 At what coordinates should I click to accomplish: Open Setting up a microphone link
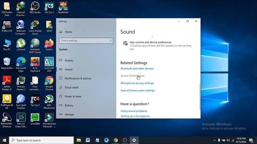(135, 116)
